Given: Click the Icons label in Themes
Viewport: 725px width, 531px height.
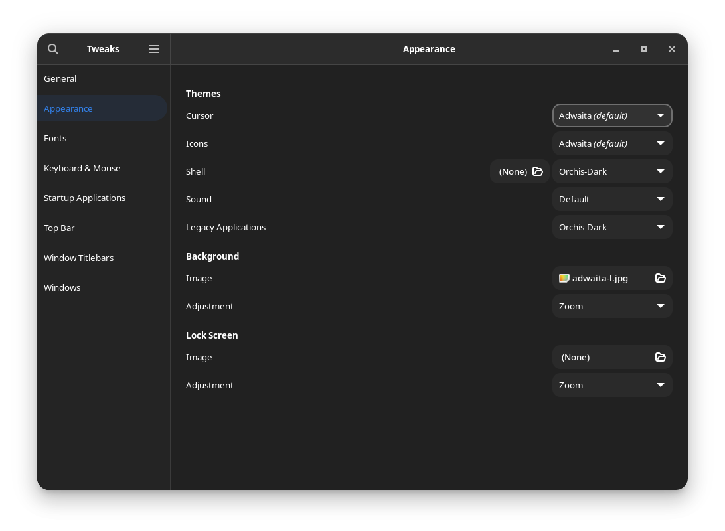Looking at the screenshot, I should [x=197, y=144].
